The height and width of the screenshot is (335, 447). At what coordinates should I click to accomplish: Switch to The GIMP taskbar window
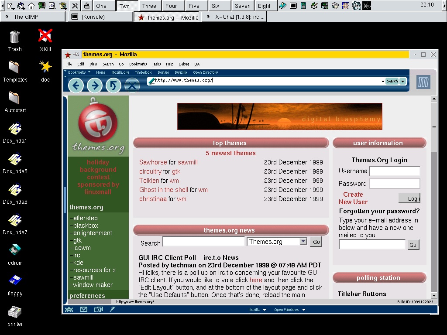(33, 17)
